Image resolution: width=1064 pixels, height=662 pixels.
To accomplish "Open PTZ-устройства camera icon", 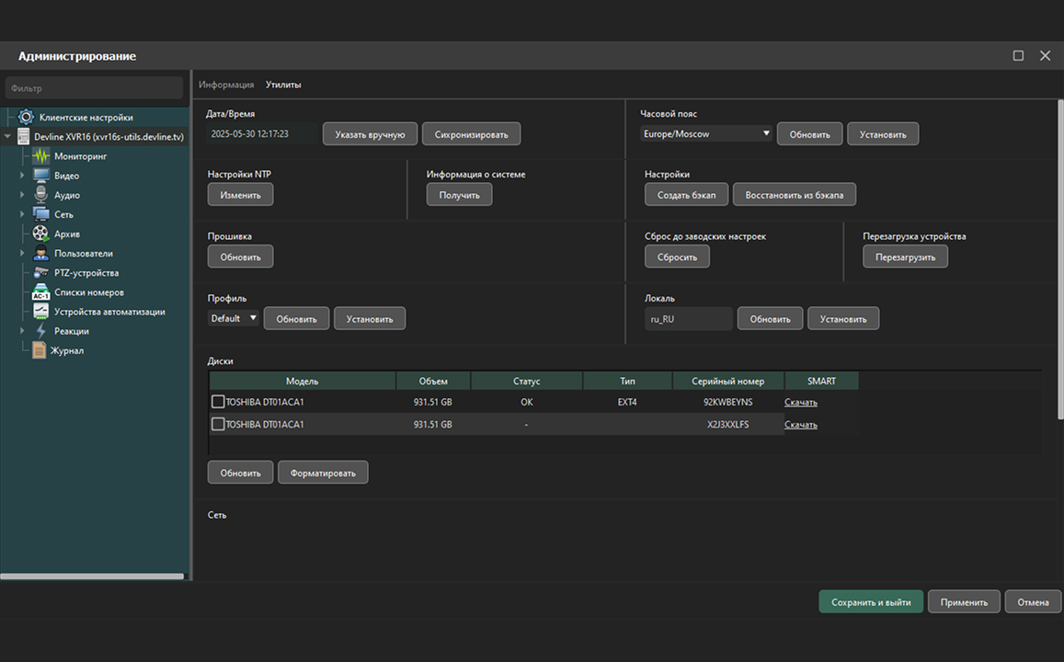I will point(41,273).
